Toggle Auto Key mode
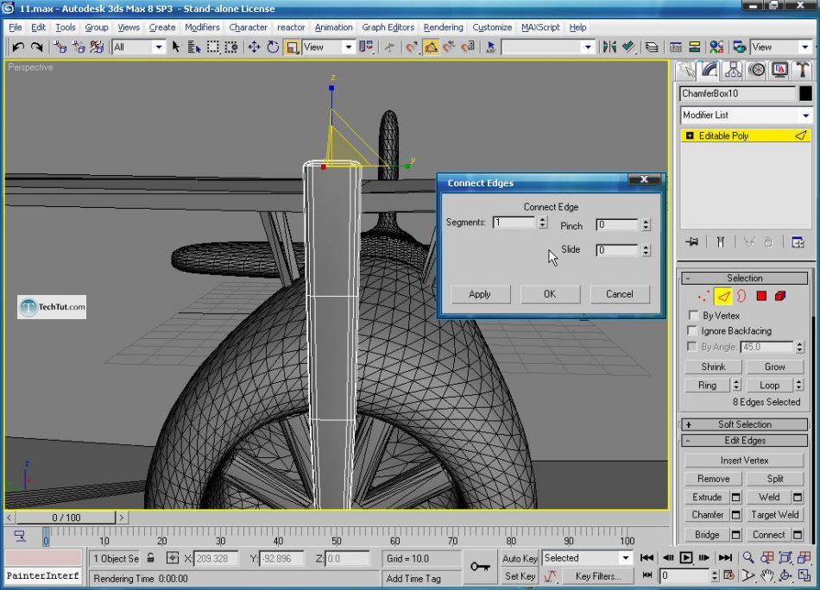This screenshot has height=590, width=820. pyautogui.click(x=520, y=558)
